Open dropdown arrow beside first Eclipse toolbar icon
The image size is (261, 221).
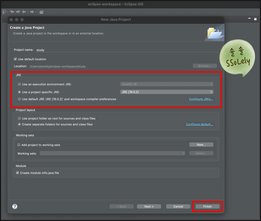[x=7, y=12]
